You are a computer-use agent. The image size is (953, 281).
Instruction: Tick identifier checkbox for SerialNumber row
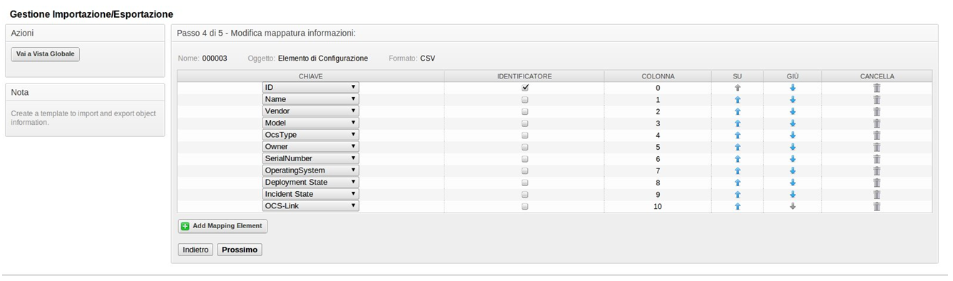tap(525, 159)
